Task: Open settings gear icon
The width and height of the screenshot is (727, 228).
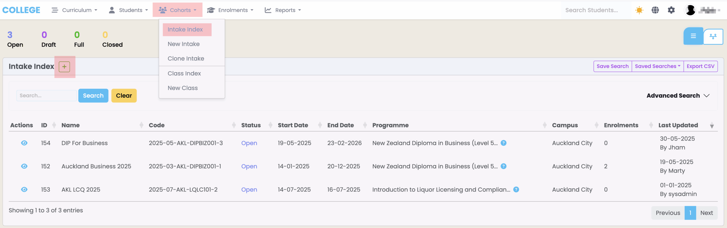Action: [x=671, y=10]
